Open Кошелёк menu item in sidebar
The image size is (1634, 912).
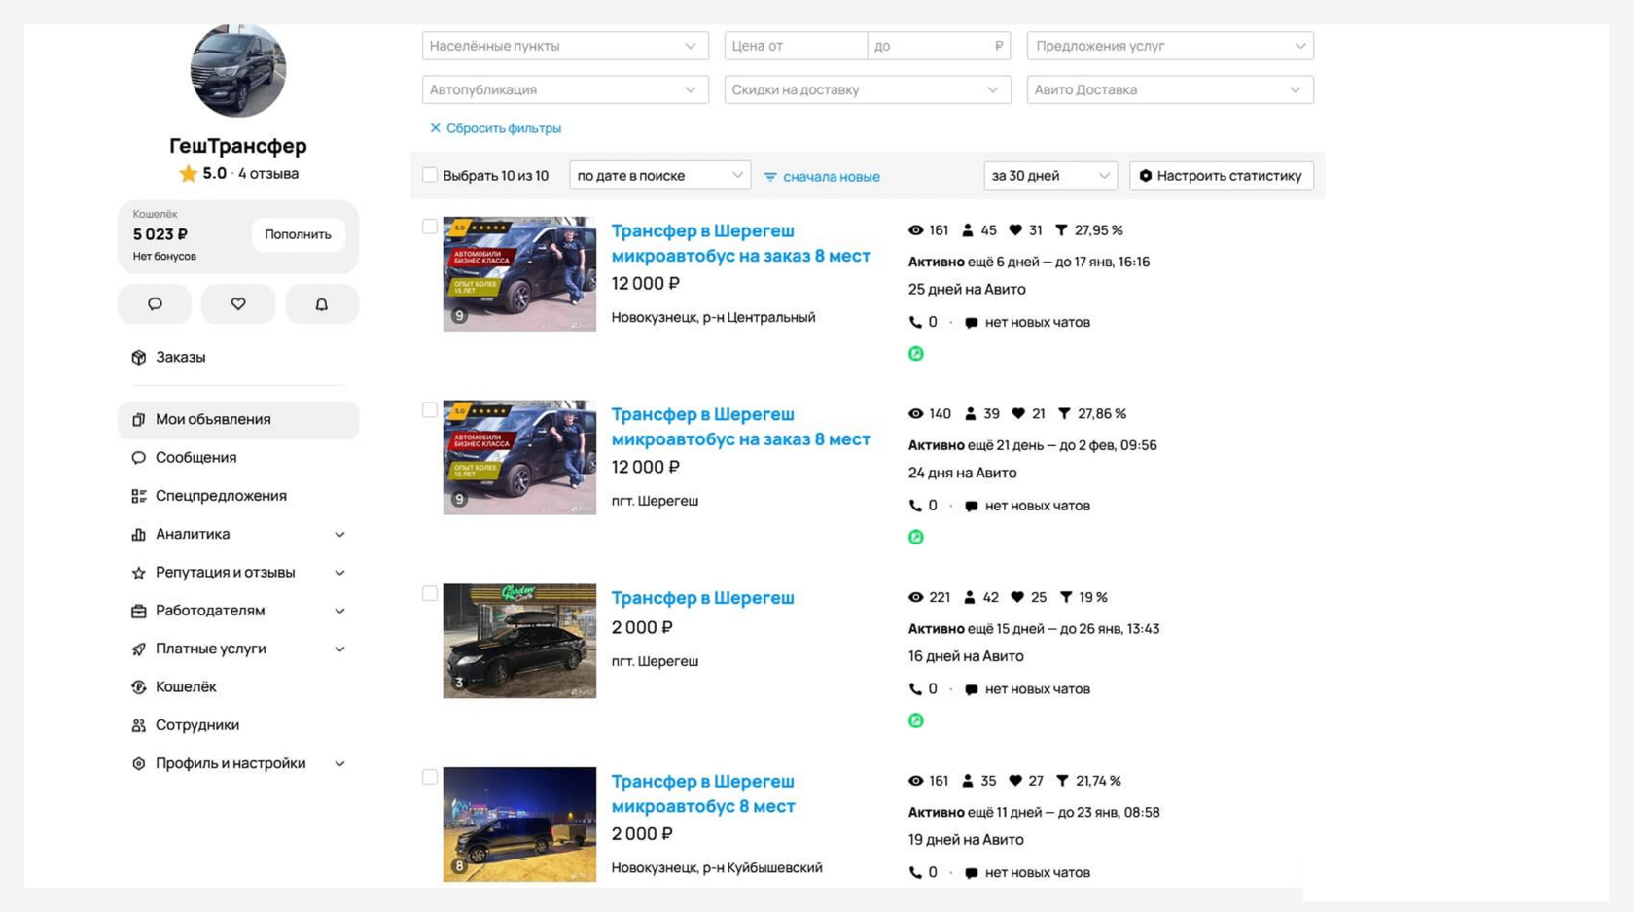point(238,687)
